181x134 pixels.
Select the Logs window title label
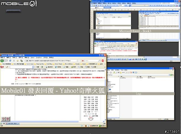[x=139, y=94]
